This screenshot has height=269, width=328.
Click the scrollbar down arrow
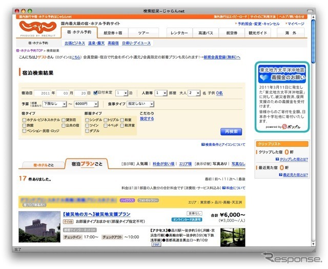click(x=313, y=244)
